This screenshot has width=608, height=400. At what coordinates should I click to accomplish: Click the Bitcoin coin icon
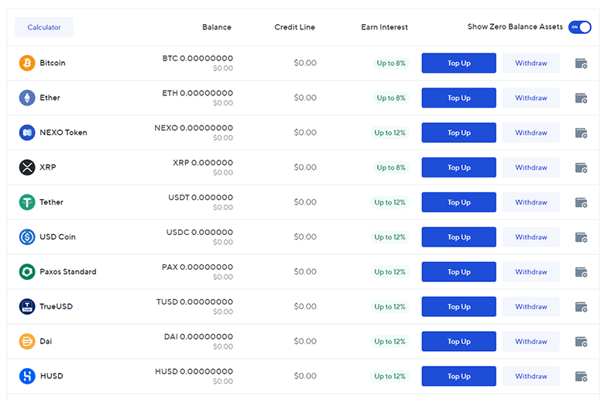coord(27,63)
